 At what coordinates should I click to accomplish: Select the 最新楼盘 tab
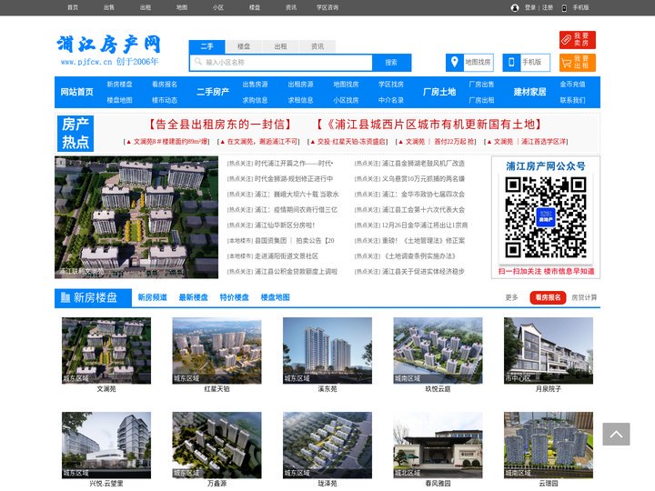point(194,297)
